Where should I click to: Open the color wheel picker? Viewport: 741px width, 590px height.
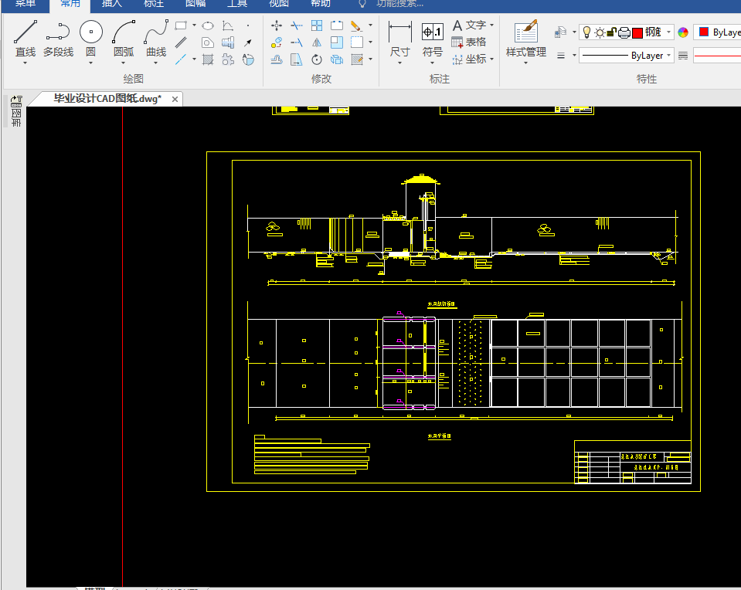click(683, 32)
